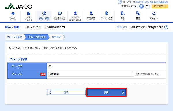Click the 振込先グループ変更情報入力 page title
The width and height of the screenshot is (173, 111).
pos(46,27)
